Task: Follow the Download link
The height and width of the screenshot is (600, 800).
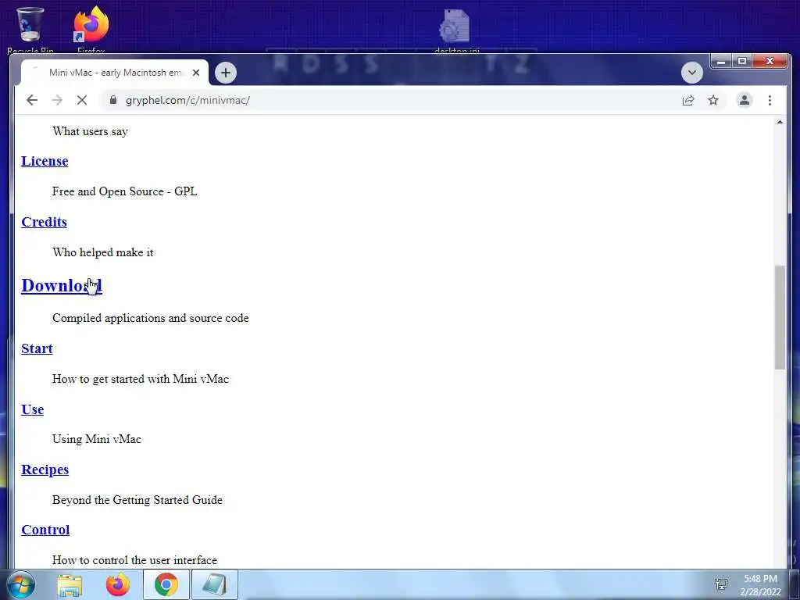Action: coord(62,286)
